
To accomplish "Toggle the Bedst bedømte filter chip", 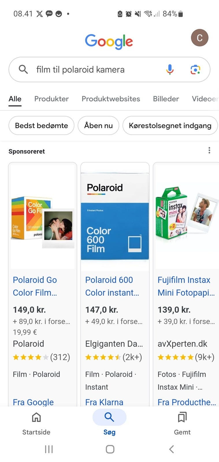I will pos(41,126).
